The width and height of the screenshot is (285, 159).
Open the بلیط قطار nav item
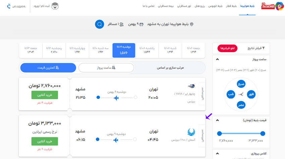pyautogui.click(x=231, y=6)
